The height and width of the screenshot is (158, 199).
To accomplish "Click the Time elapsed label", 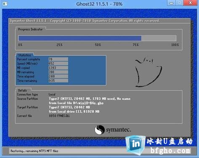I will (x=26, y=76).
